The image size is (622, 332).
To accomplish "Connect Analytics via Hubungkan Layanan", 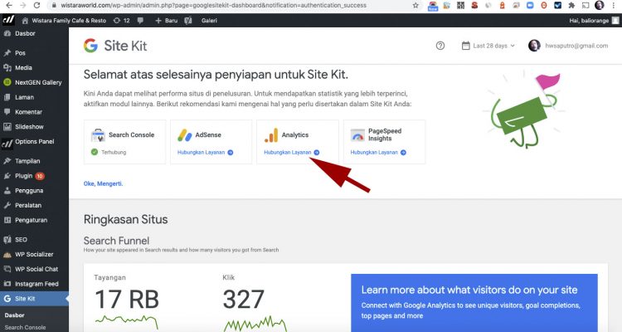I will 292,153.
